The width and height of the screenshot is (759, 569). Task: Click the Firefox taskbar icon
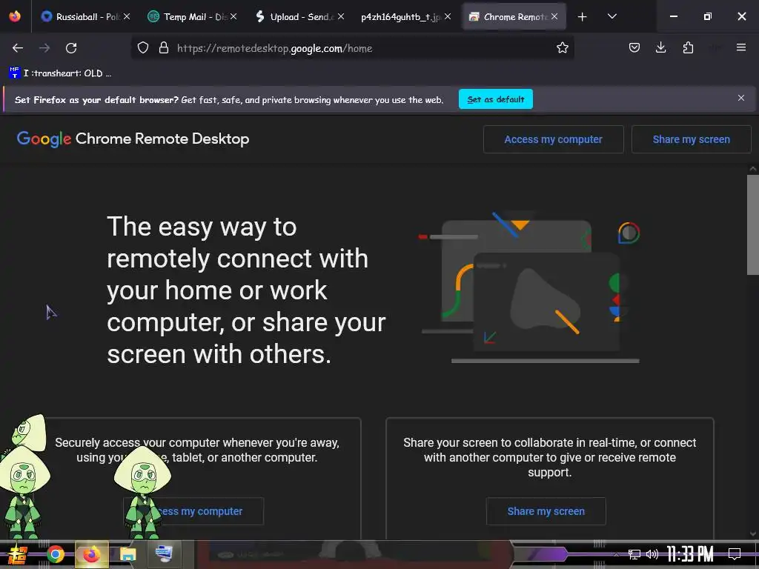(x=91, y=554)
